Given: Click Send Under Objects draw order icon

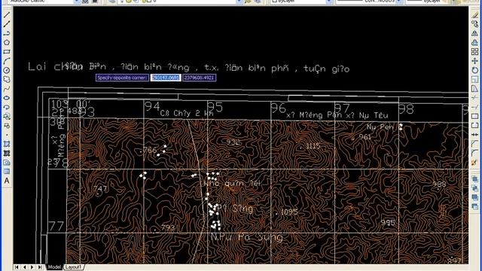Looking at the screenshot, I should pyautogui.click(x=475, y=206).
